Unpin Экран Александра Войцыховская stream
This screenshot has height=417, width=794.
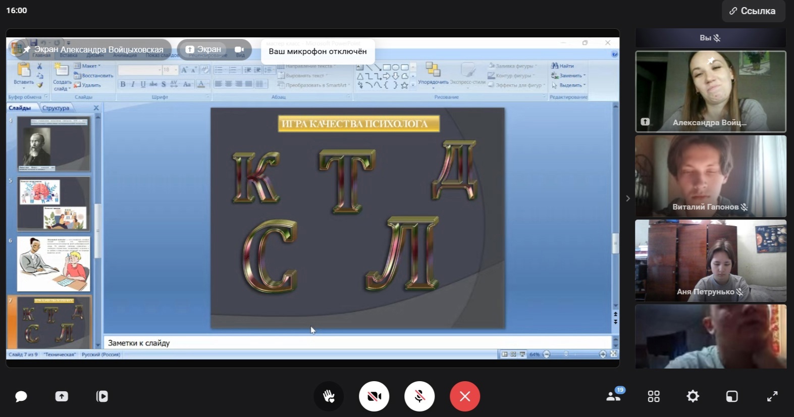tap(27, 49)
